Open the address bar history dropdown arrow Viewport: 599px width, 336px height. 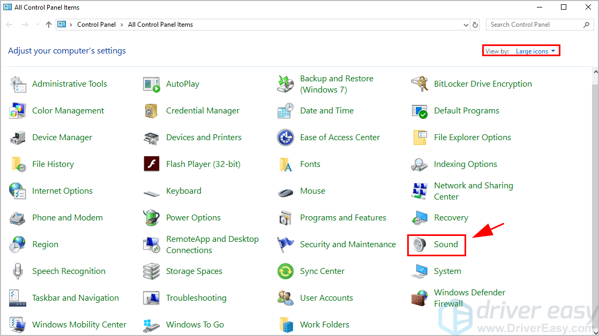pos(466,25)
